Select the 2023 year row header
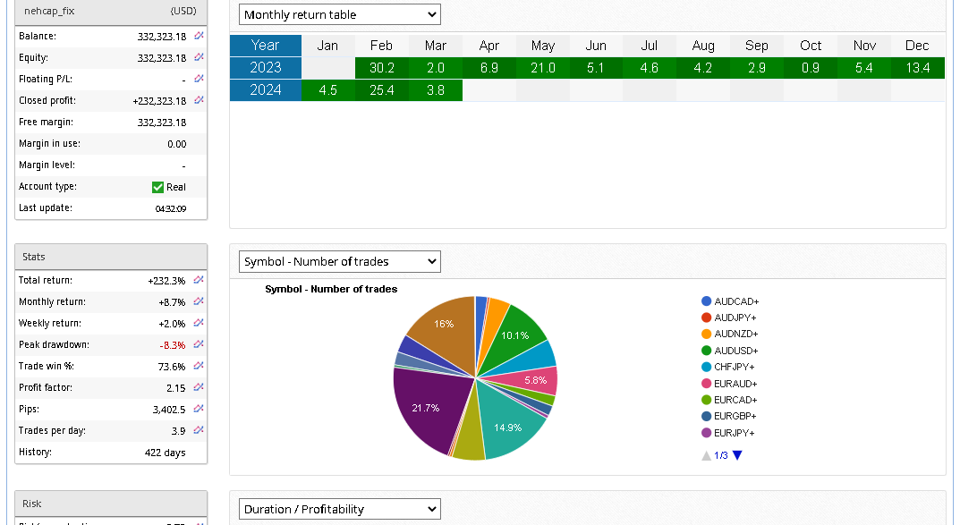 (x=266, y=68)
